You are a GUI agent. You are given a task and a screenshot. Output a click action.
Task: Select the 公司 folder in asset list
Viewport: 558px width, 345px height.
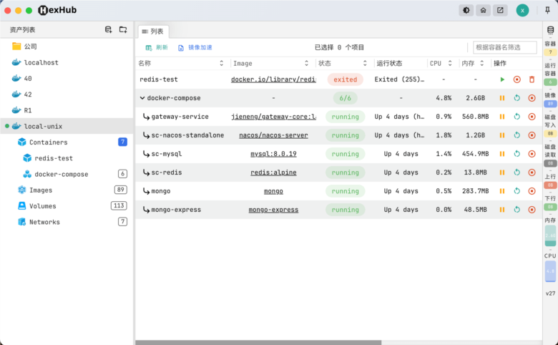(x=67, y=47)
